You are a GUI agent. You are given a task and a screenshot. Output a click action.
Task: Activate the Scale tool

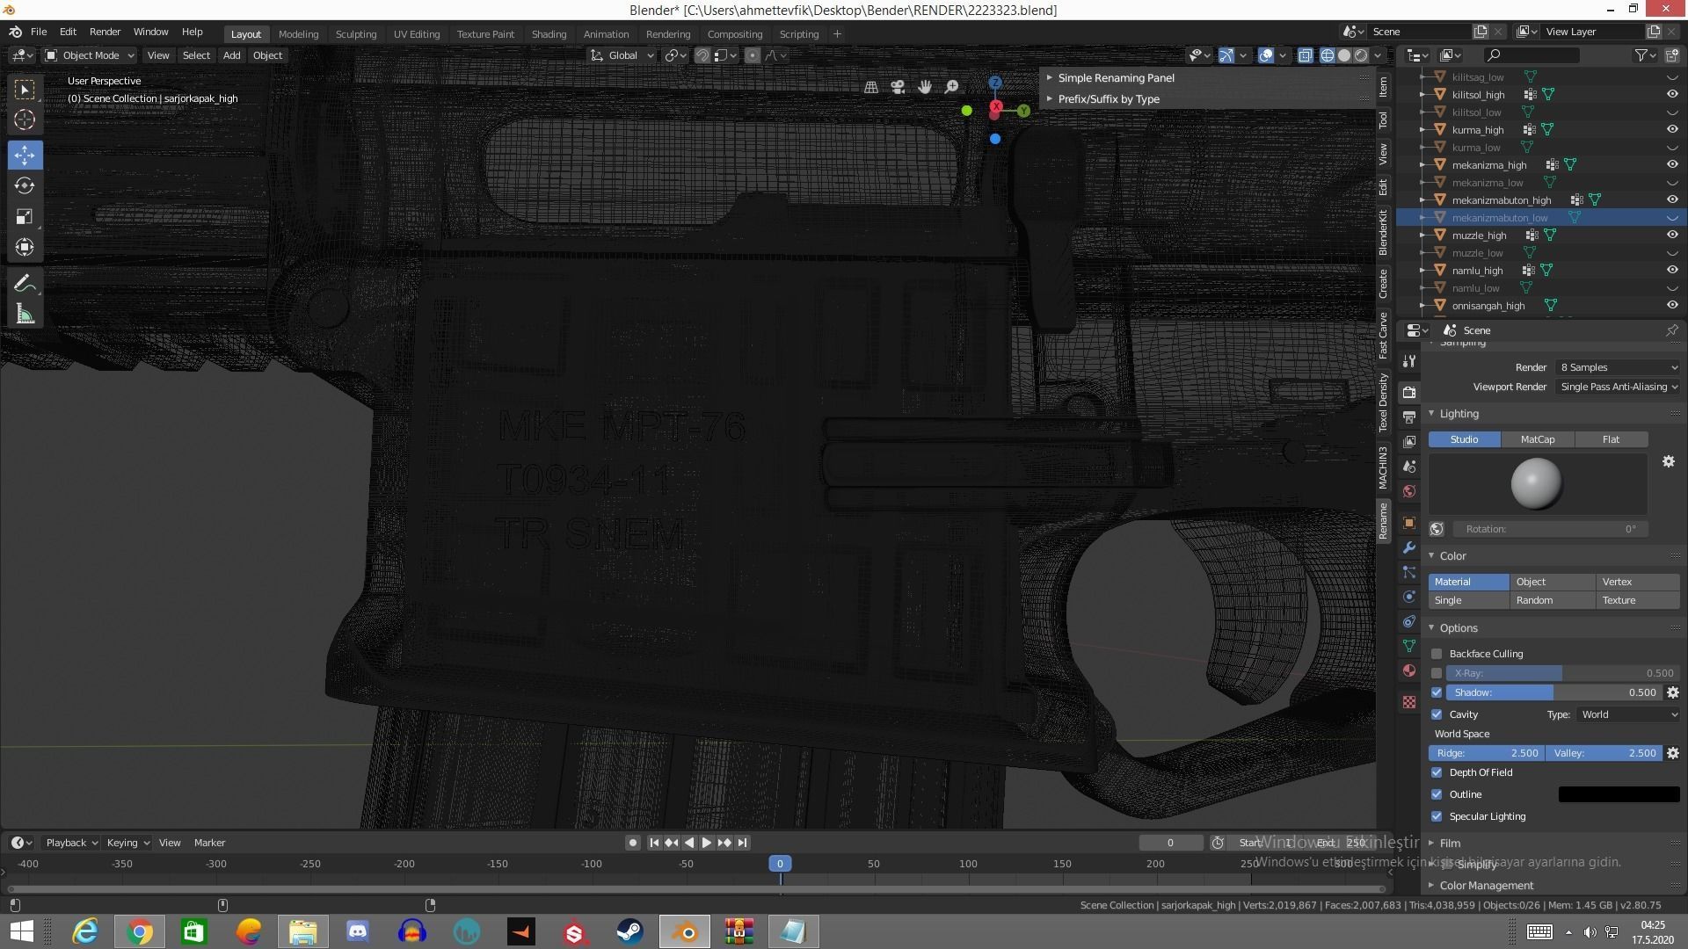coord(25,216)
